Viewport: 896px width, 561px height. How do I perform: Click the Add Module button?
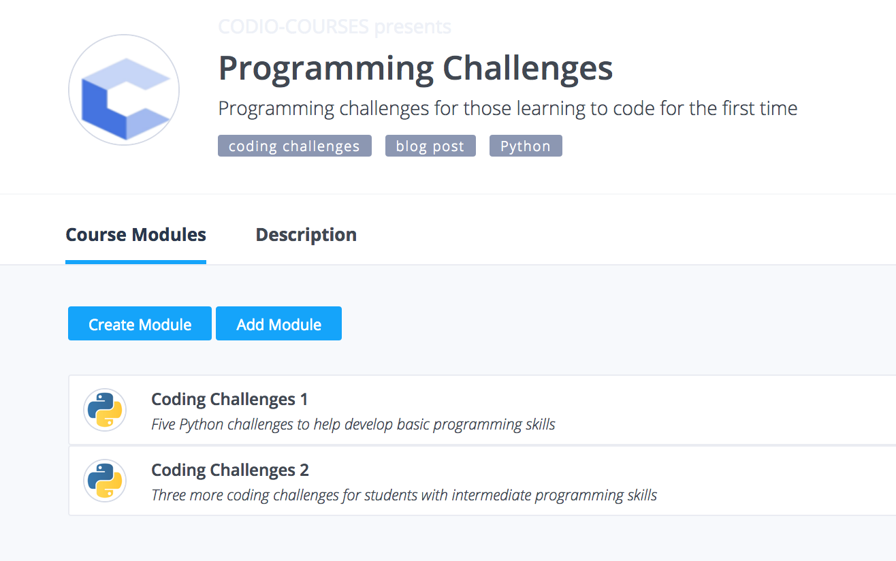pos(278,323)
